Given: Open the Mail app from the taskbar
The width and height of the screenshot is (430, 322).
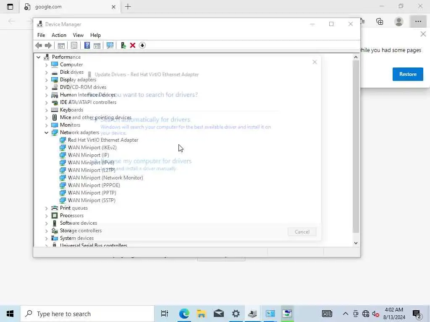Looking at the screenshot, I should tap(218, 314).
